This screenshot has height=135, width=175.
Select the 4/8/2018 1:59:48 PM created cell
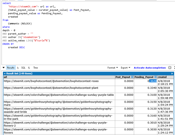[x=165, y=96]
